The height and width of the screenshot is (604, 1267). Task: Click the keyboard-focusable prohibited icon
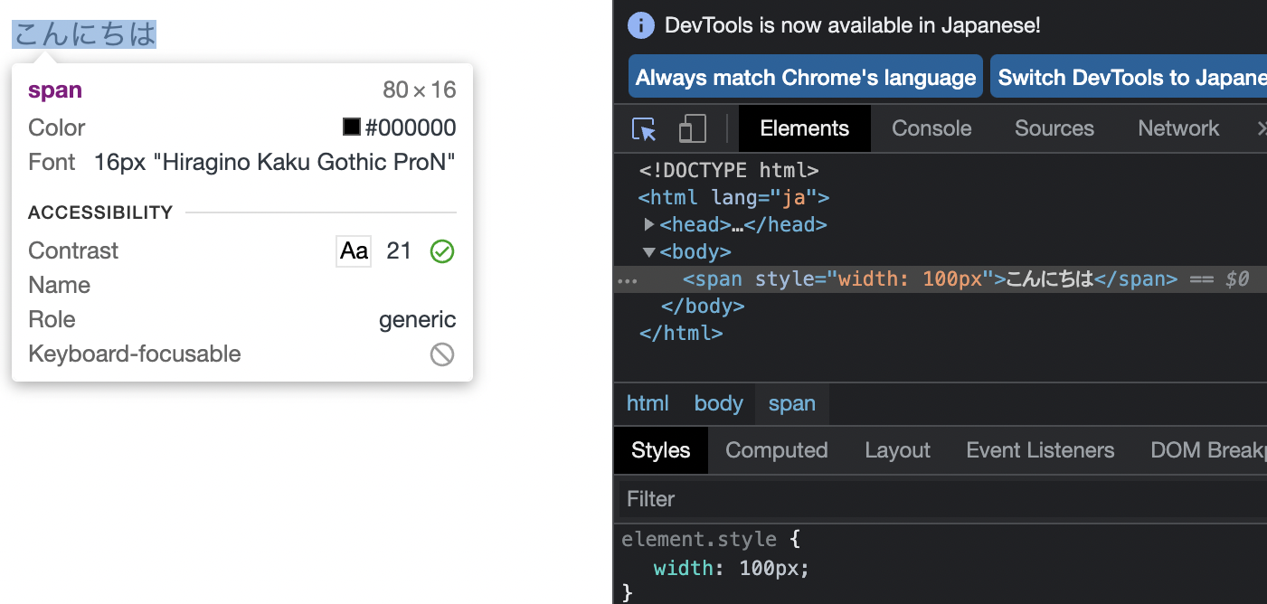442,354
